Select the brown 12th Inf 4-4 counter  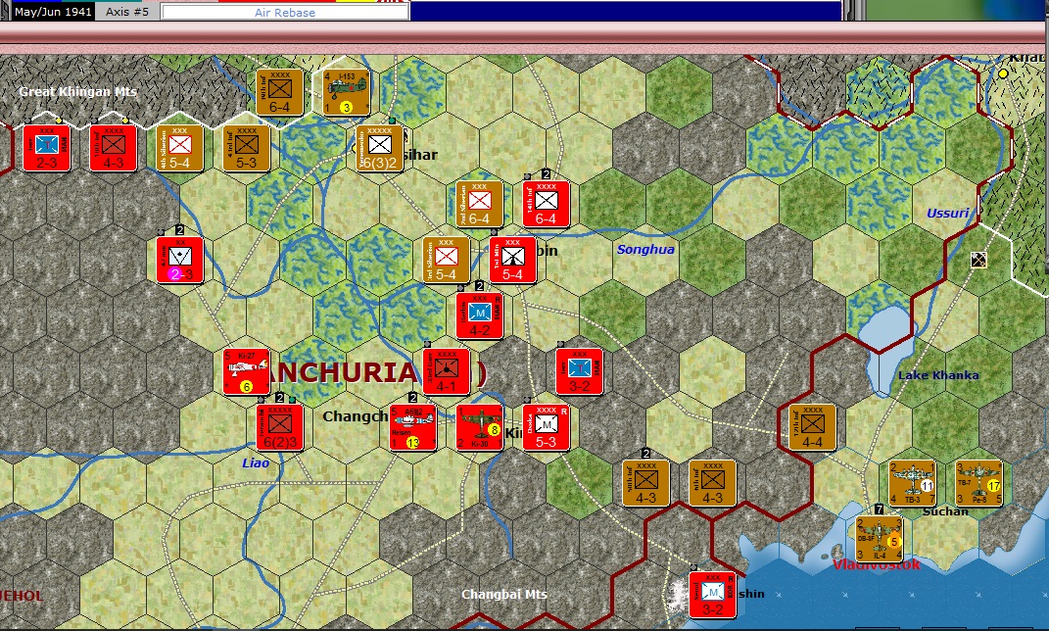point(812,427)
